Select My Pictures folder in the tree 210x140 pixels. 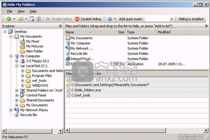pyautogui.click(x=35, y=46)
